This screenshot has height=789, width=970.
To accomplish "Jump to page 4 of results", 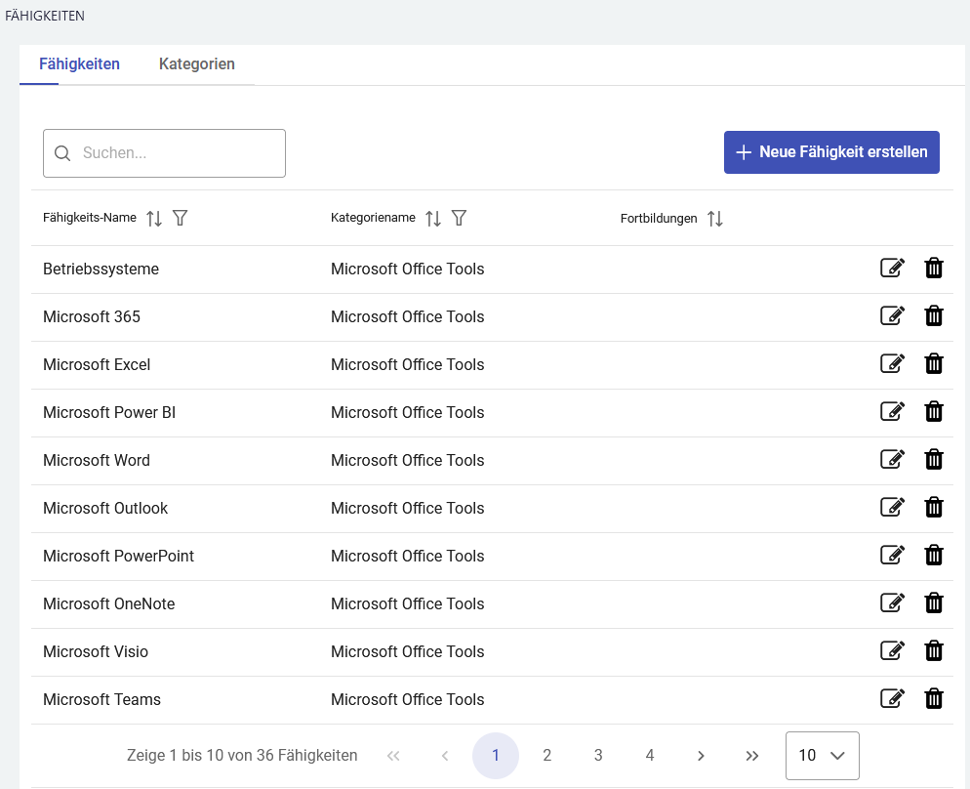I will pos(650,756).
